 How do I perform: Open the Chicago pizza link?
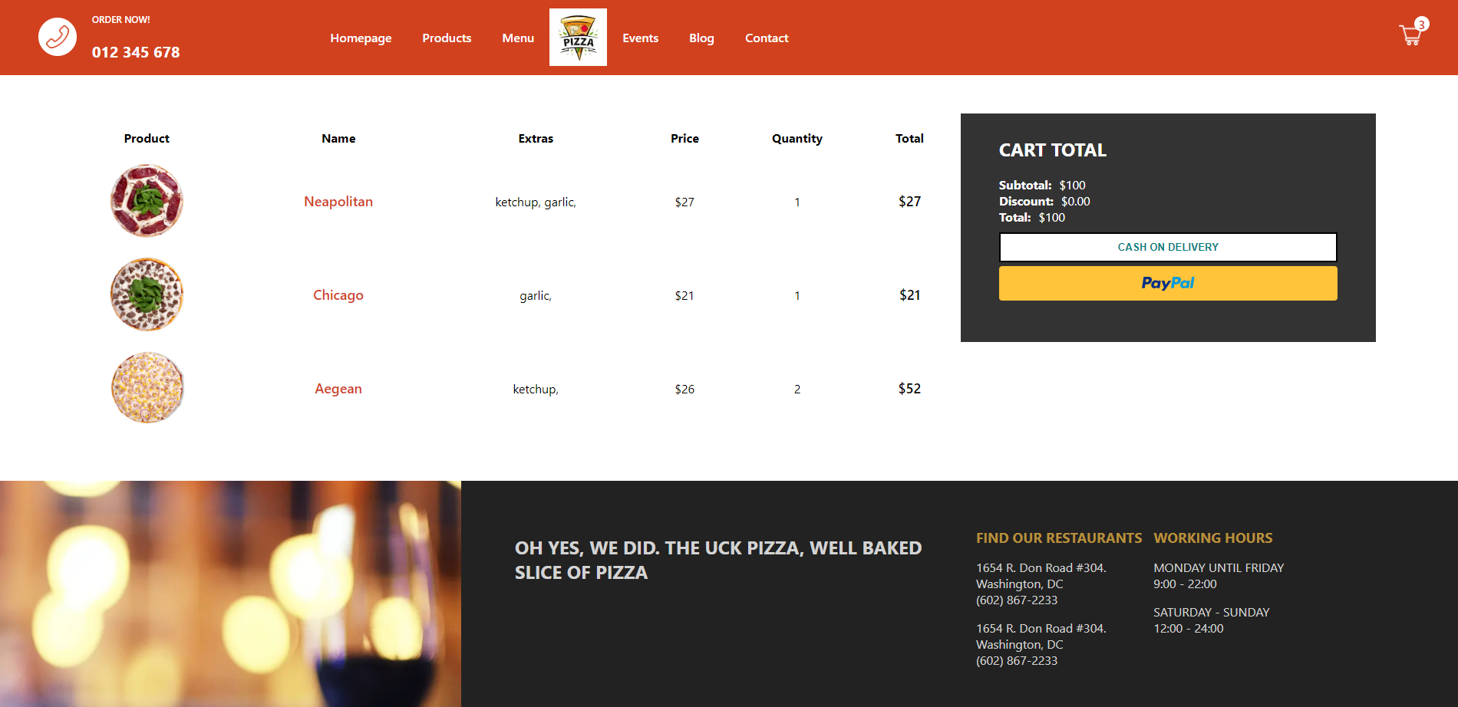(338, 295)
